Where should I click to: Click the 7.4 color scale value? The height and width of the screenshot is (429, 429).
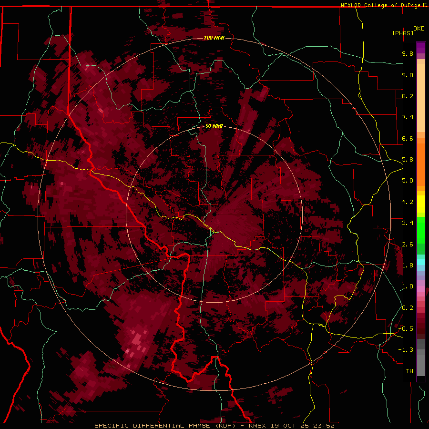(408, 117)
